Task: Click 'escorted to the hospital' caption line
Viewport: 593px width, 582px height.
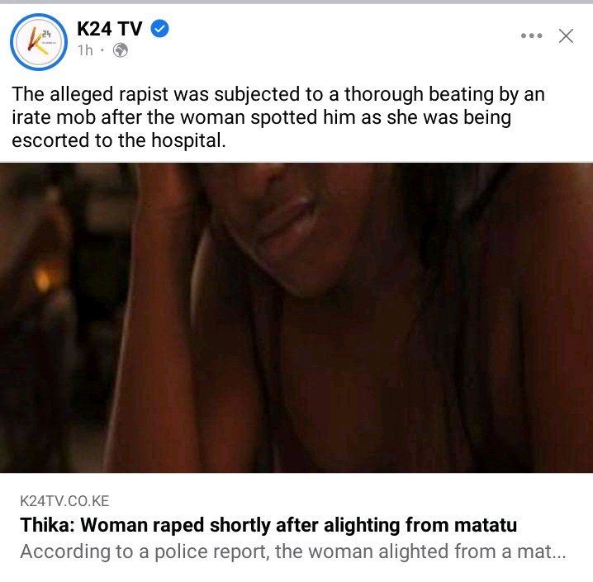Action: pos(119,140)
